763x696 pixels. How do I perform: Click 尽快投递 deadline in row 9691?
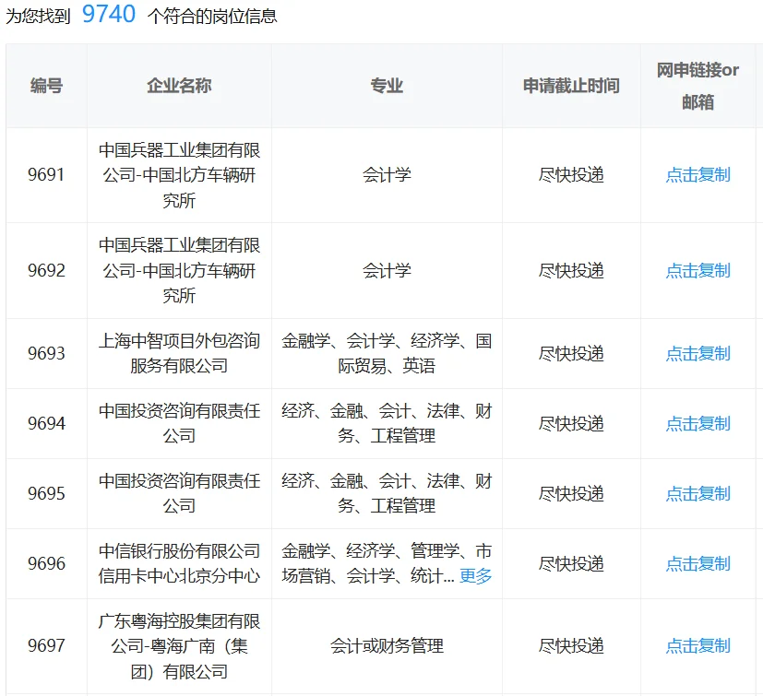(571, 174)
